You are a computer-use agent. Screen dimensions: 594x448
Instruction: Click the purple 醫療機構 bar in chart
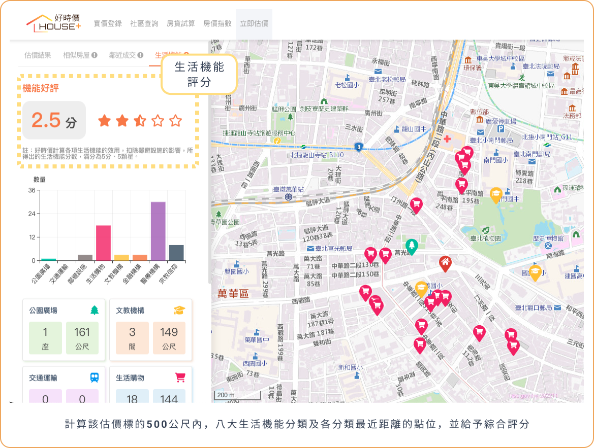click(158, 231)
